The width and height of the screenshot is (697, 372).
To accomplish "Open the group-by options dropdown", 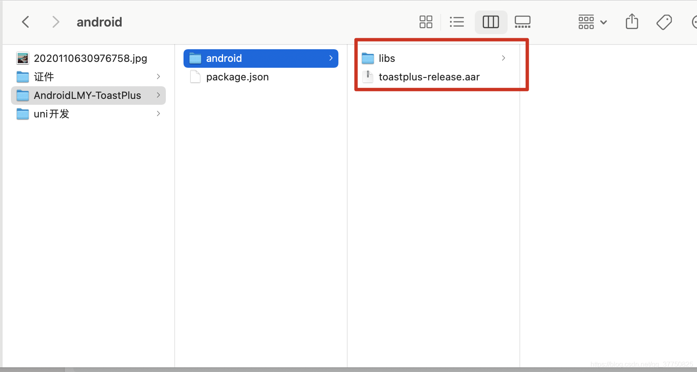I will pos(592,22).
